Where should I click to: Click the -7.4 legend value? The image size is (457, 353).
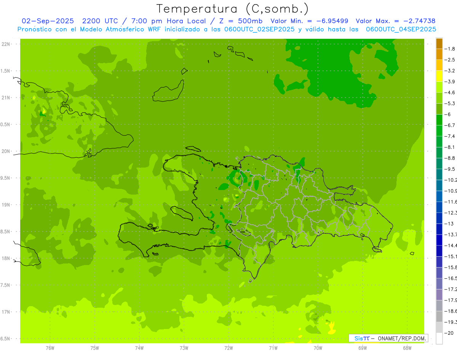point(450,136)
